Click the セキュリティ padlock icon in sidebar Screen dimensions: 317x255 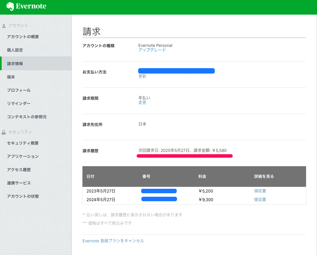tap(4, 132)
